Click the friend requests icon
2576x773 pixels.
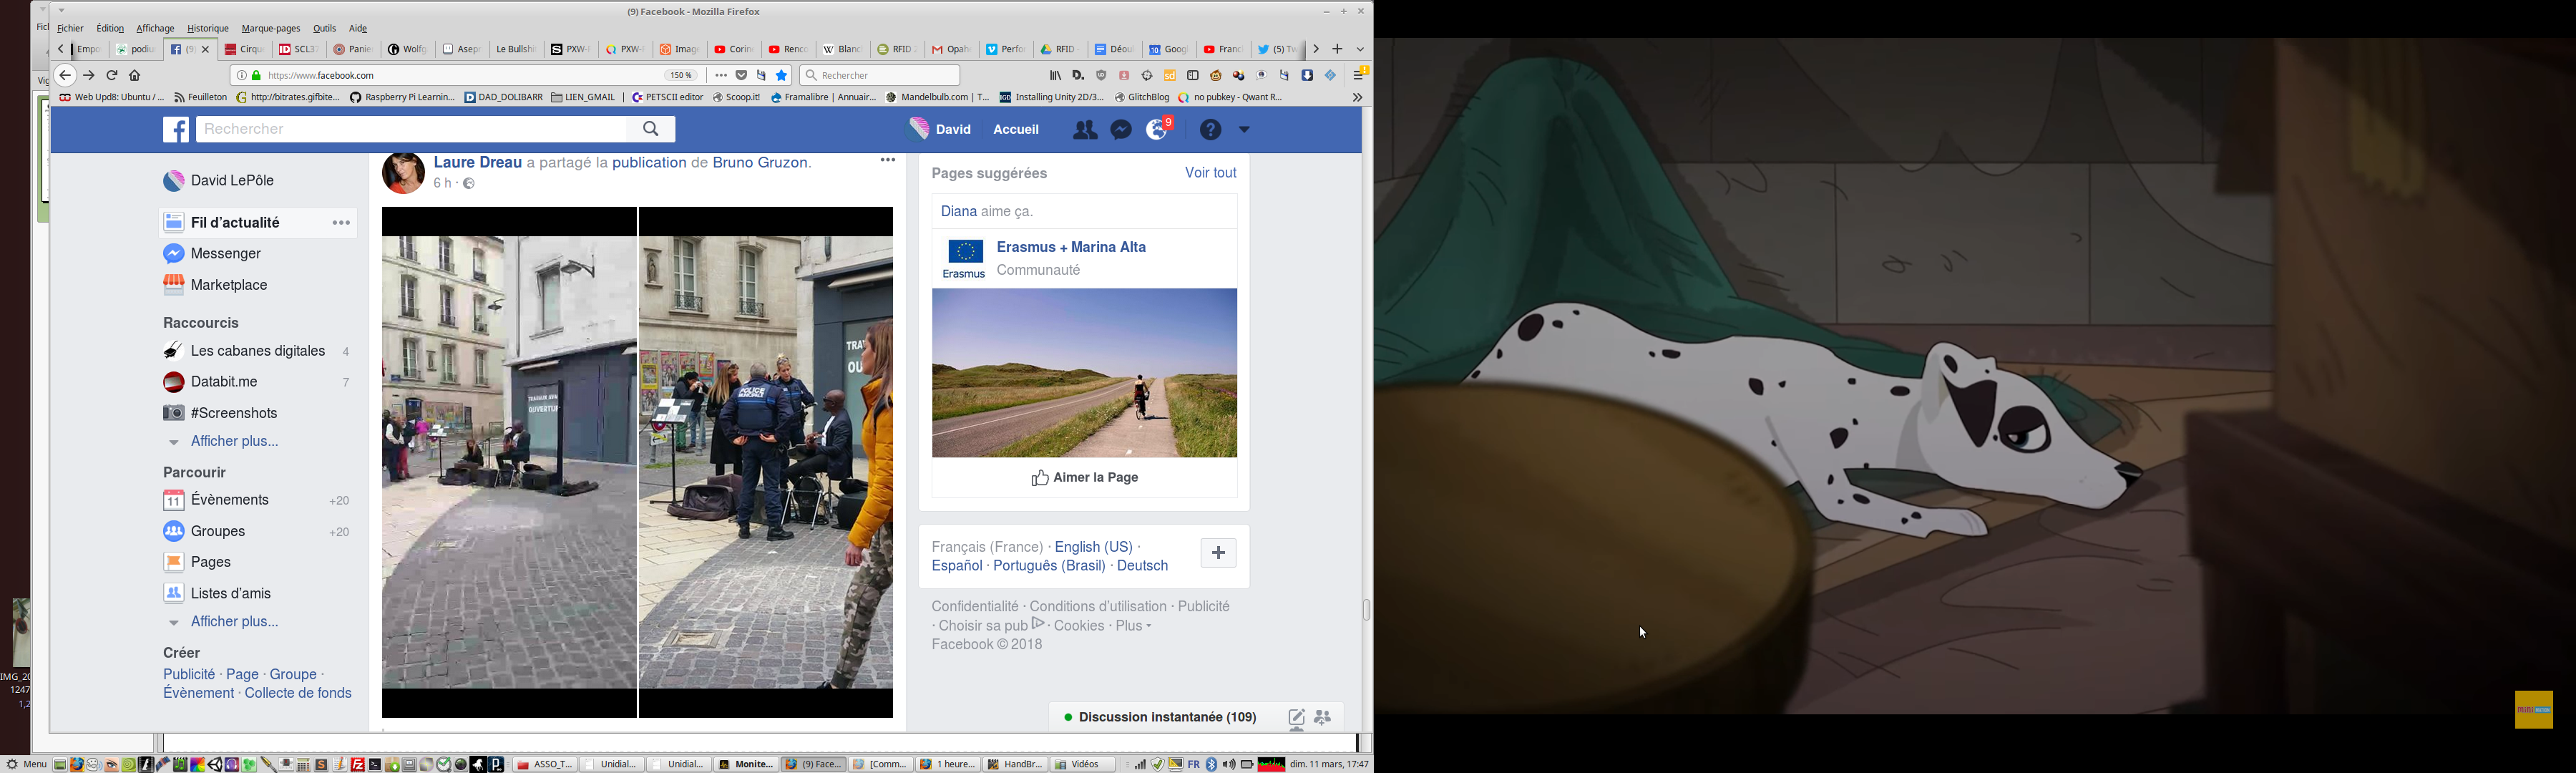click(x=1085, y=130)
